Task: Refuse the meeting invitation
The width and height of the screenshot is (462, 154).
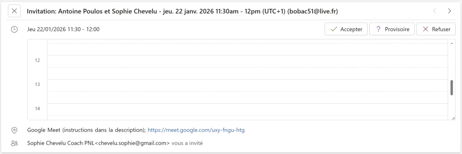Action: [436, 29]
